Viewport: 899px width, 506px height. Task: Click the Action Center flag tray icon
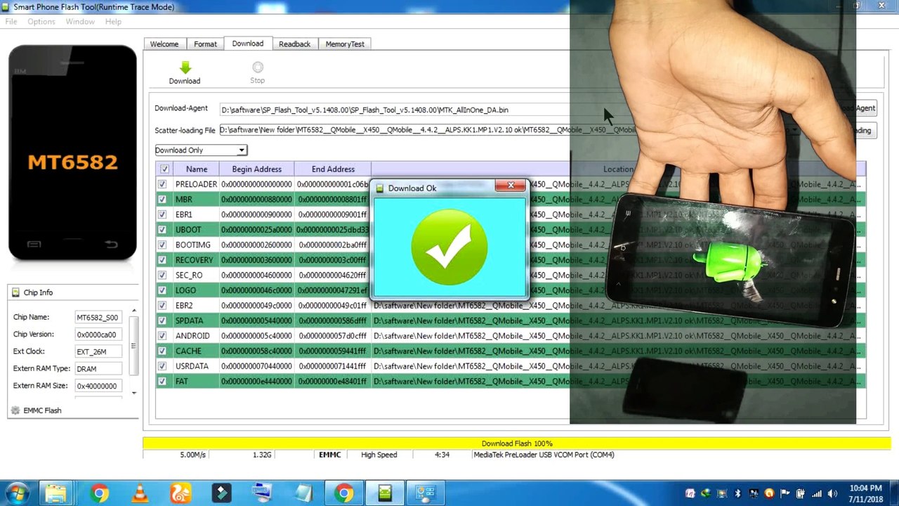tap(785, 494)
